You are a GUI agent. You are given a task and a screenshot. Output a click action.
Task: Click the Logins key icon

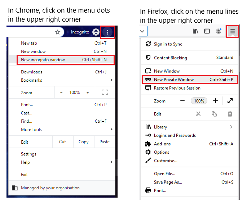coord(148,135)
